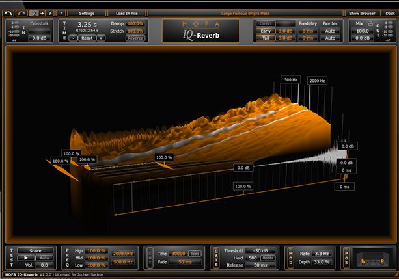399x279 pixels.
Task: Toggle the Mix lock icon
Action: (x=370, y=23)
